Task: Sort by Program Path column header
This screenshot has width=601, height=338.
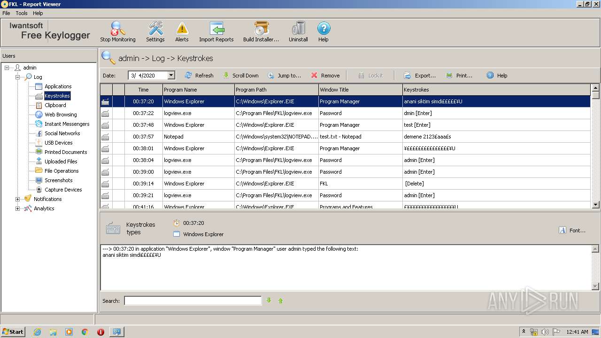Action: (276, 90)
